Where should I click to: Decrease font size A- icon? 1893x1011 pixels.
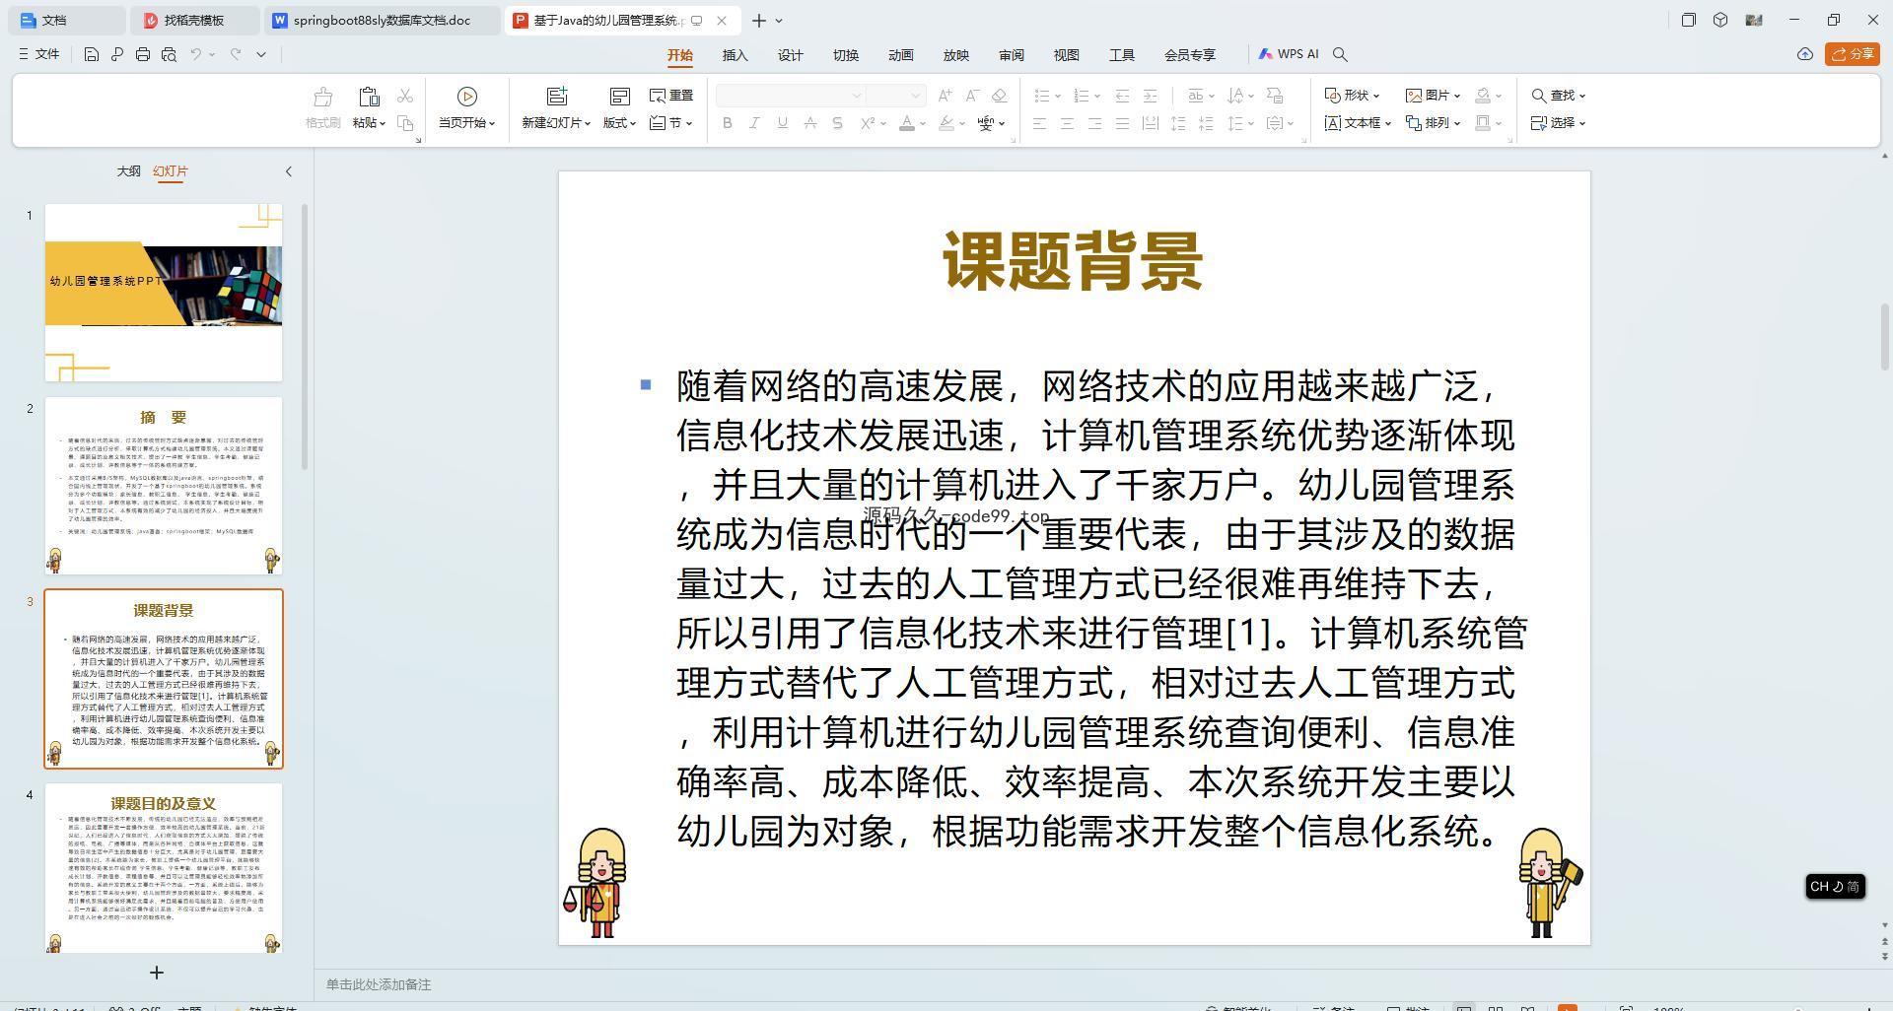tap(972, 96)
